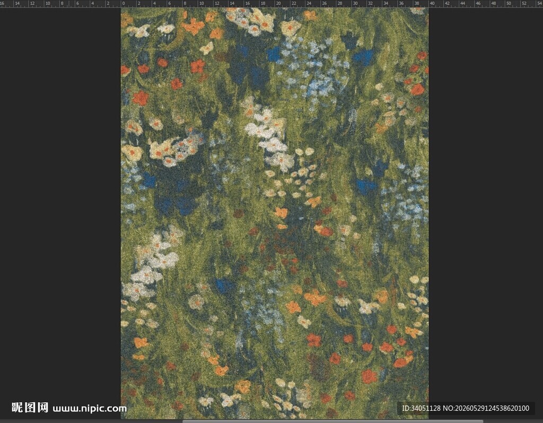543x423 pixels.
Task: Click the 52 mark on horizontal ruler
Action: (x=524, y=3)
